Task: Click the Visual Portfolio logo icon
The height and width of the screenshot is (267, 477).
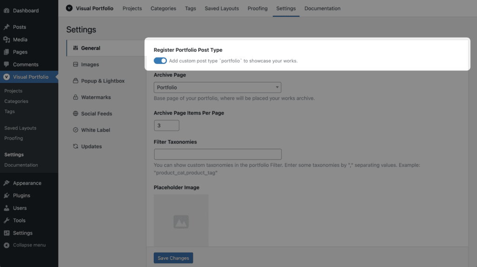Action: (69, 8)
